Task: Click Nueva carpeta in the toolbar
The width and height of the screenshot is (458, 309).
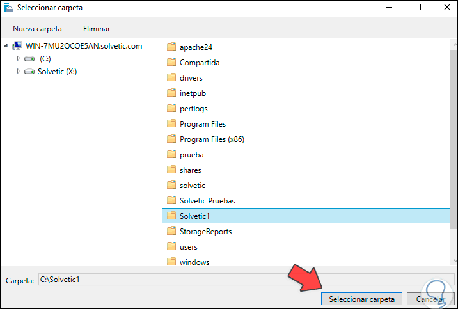Action: point(37,29)
